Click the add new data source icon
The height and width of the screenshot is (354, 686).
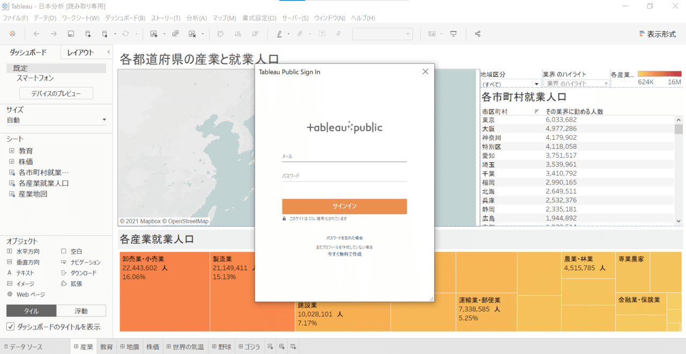click(88, 34)
